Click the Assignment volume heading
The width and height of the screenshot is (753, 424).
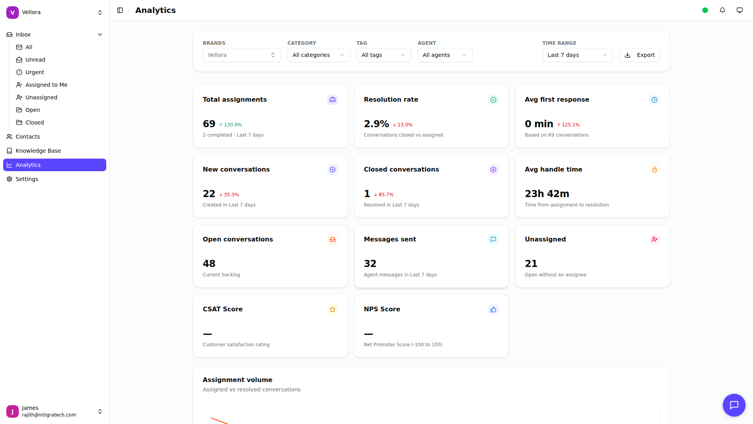point(237,380)
